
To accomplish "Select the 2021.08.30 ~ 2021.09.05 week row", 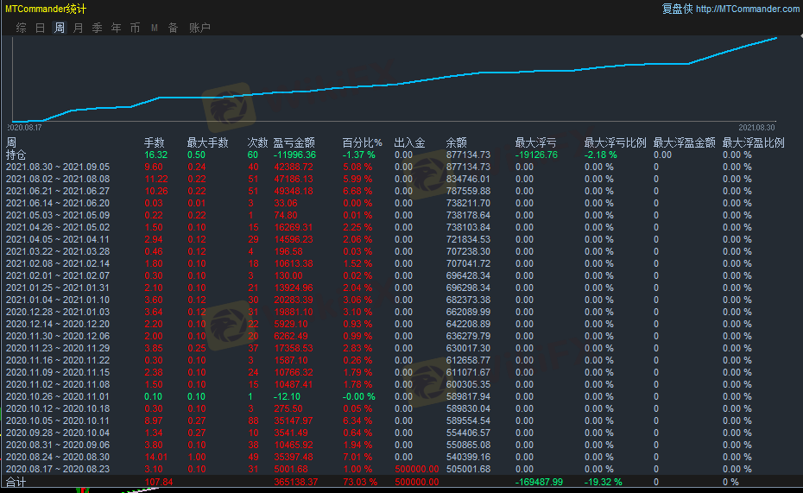I will 58,167.
